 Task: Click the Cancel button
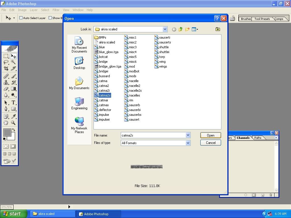[x=211, y=143]
